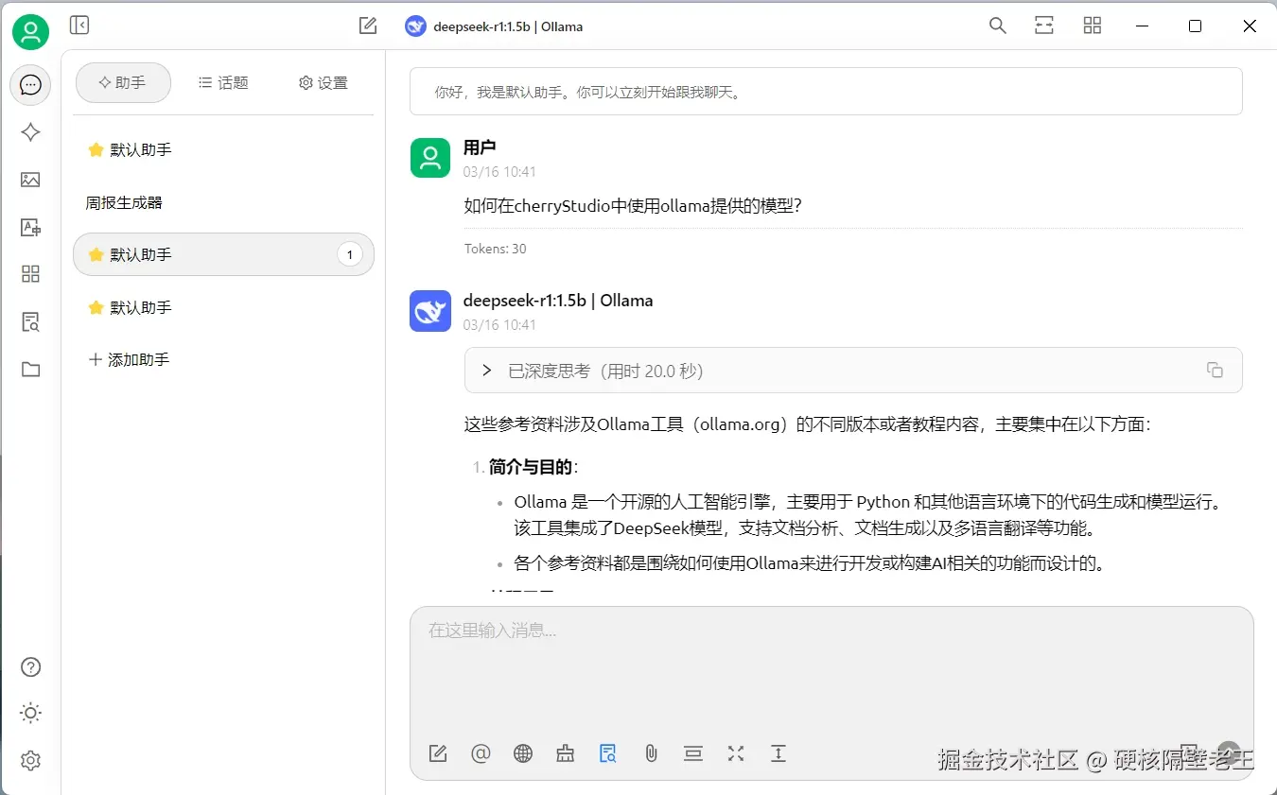Click the deepseek whale avatar in the reply
The width and height of the screenshot is (1277, 795).
(x=430, y=311)
